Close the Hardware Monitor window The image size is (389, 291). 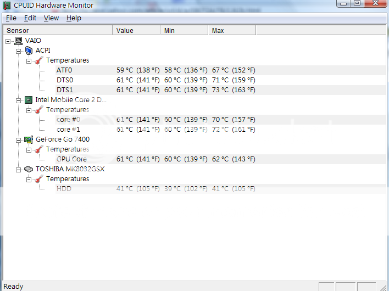[x=376, y=3]
